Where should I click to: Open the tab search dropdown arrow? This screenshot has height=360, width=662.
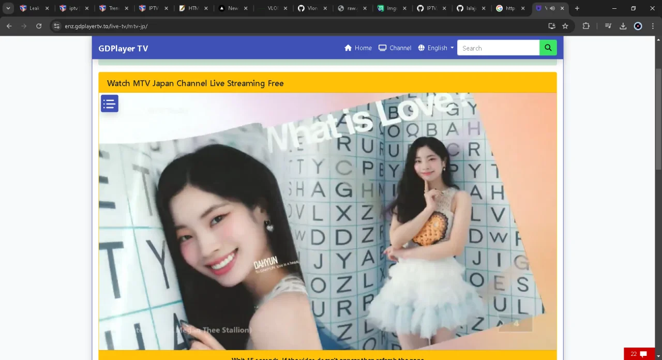(x=8, y=8)
